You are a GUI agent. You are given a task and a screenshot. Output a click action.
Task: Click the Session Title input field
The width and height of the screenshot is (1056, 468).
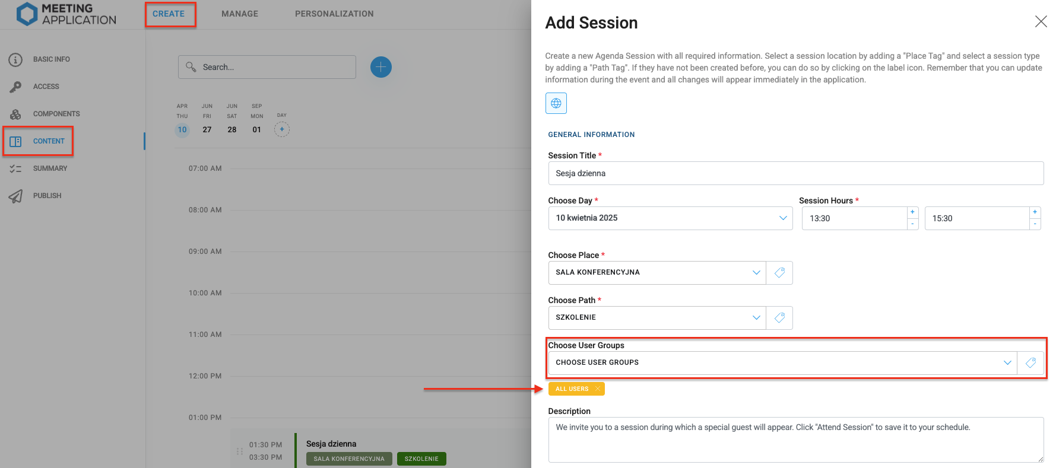point(795,173)
